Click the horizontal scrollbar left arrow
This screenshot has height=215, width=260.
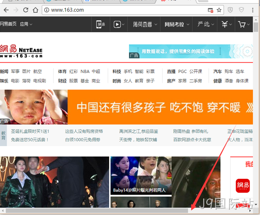click(3, 211)
